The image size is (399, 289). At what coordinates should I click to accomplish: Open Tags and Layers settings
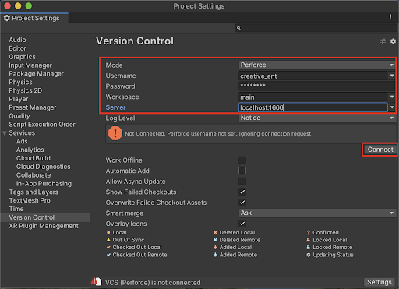(34, 192)
